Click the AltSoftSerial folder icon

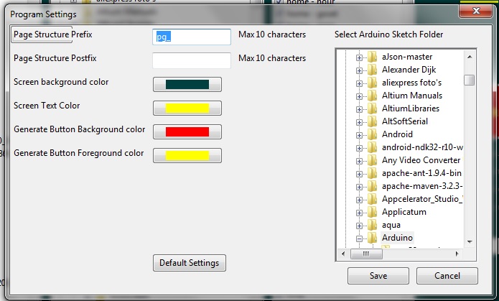[x=372, y=121]
